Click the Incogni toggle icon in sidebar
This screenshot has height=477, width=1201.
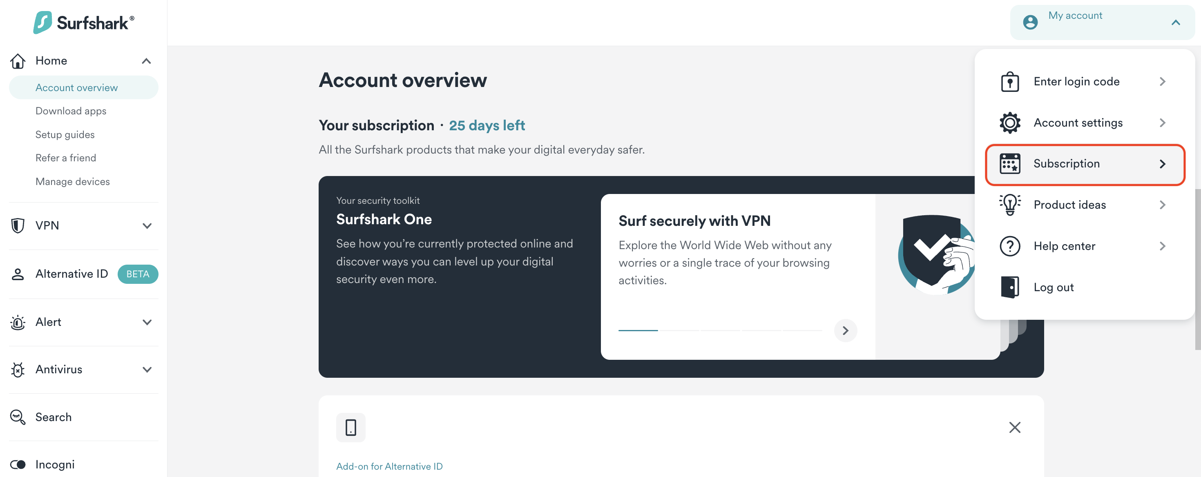pos(18,464)
